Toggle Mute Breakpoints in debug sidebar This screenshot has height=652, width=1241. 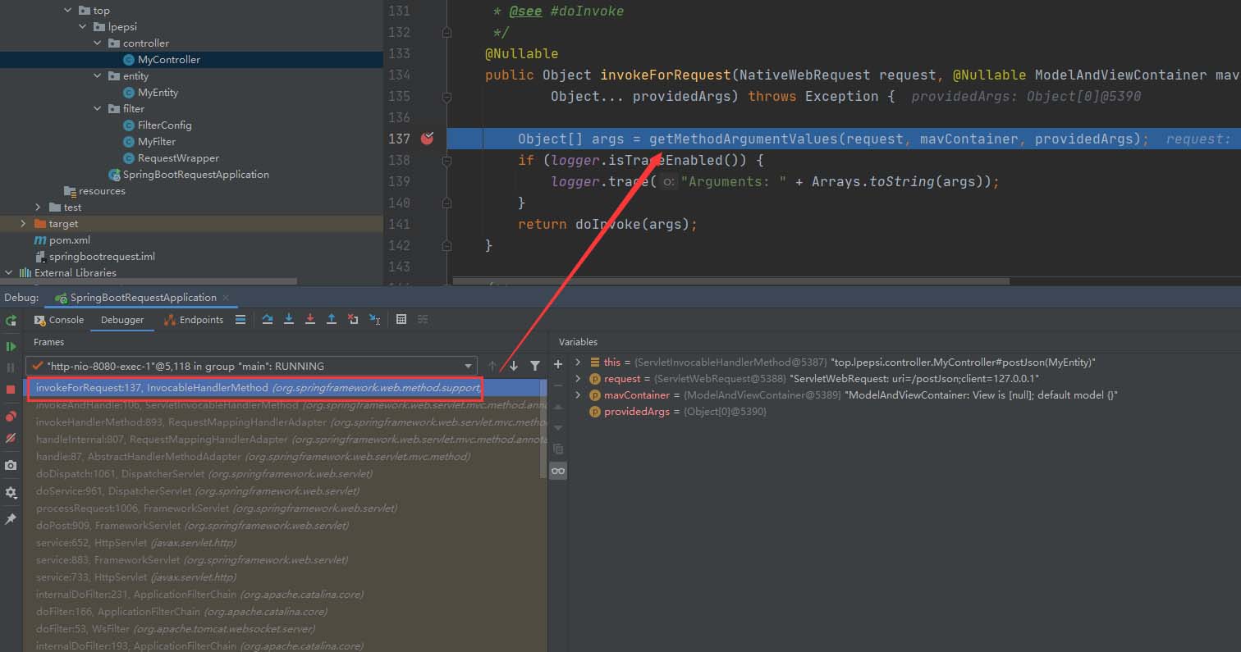click(x=11, y=439)
